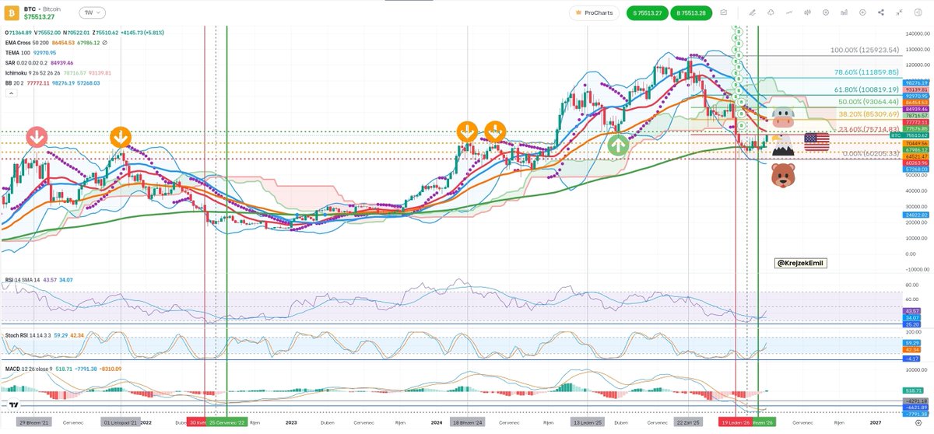
Task: Click the orange Bitcoin logo icon
Action: coord(12,12)
